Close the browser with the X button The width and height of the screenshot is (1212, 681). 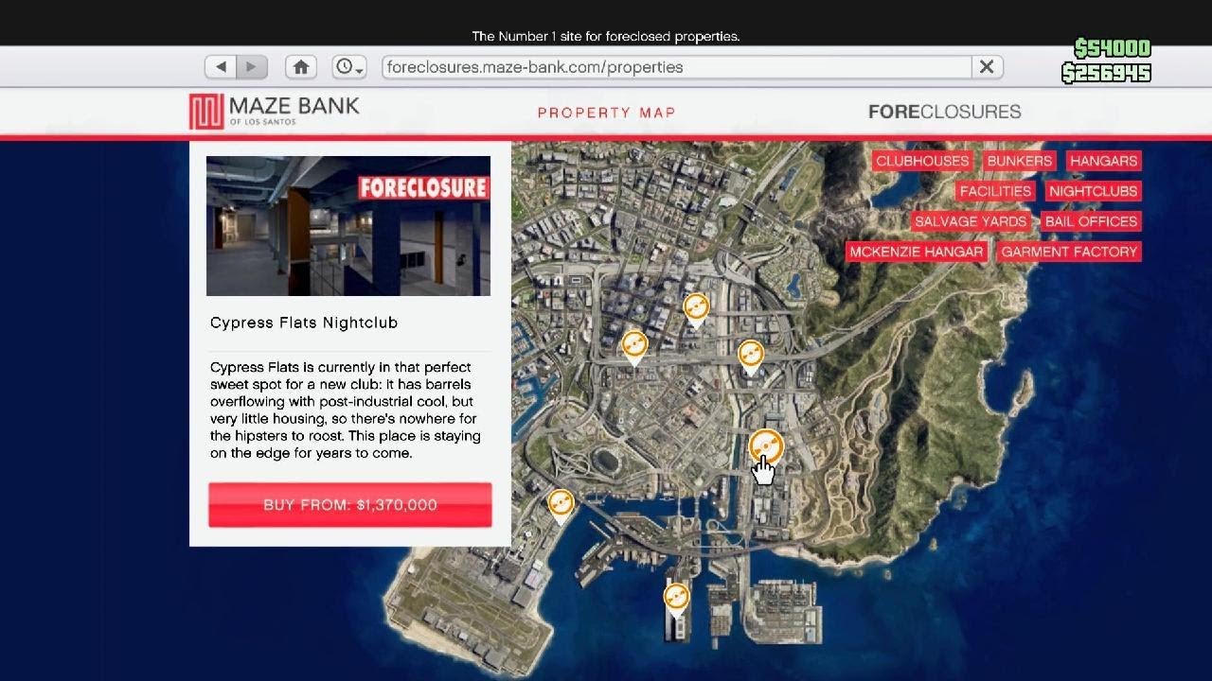(987, 67)
